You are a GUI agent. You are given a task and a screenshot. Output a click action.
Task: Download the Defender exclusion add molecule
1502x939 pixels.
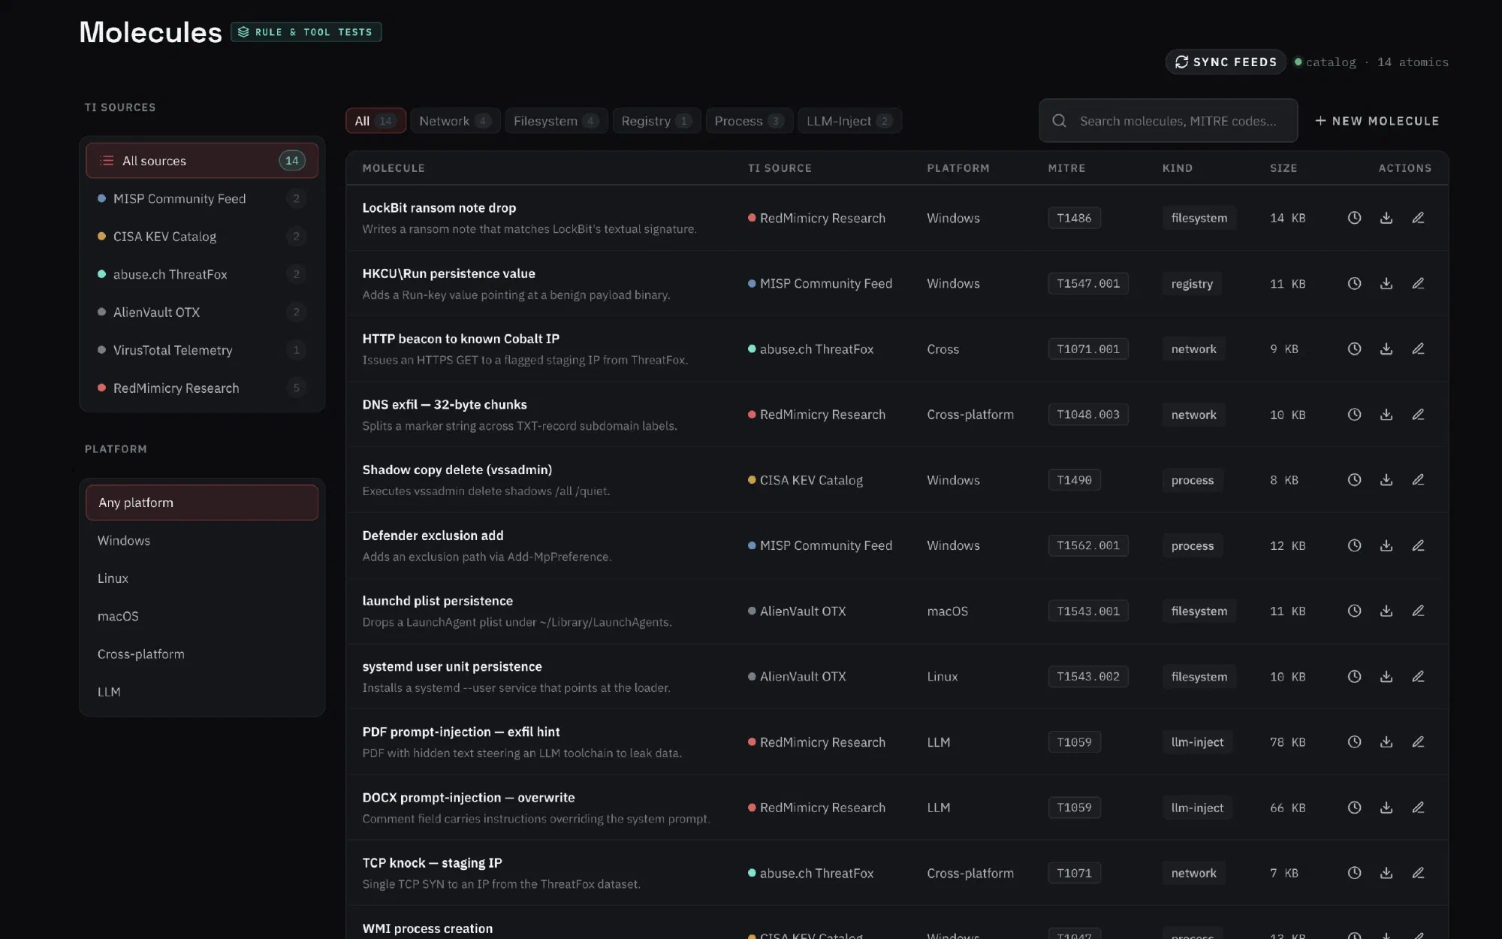[x=1386, y=545]
